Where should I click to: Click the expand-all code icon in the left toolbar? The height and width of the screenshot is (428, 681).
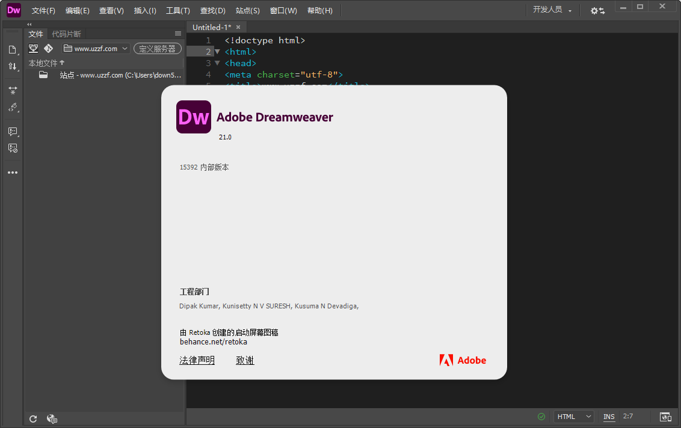[13, 90]
